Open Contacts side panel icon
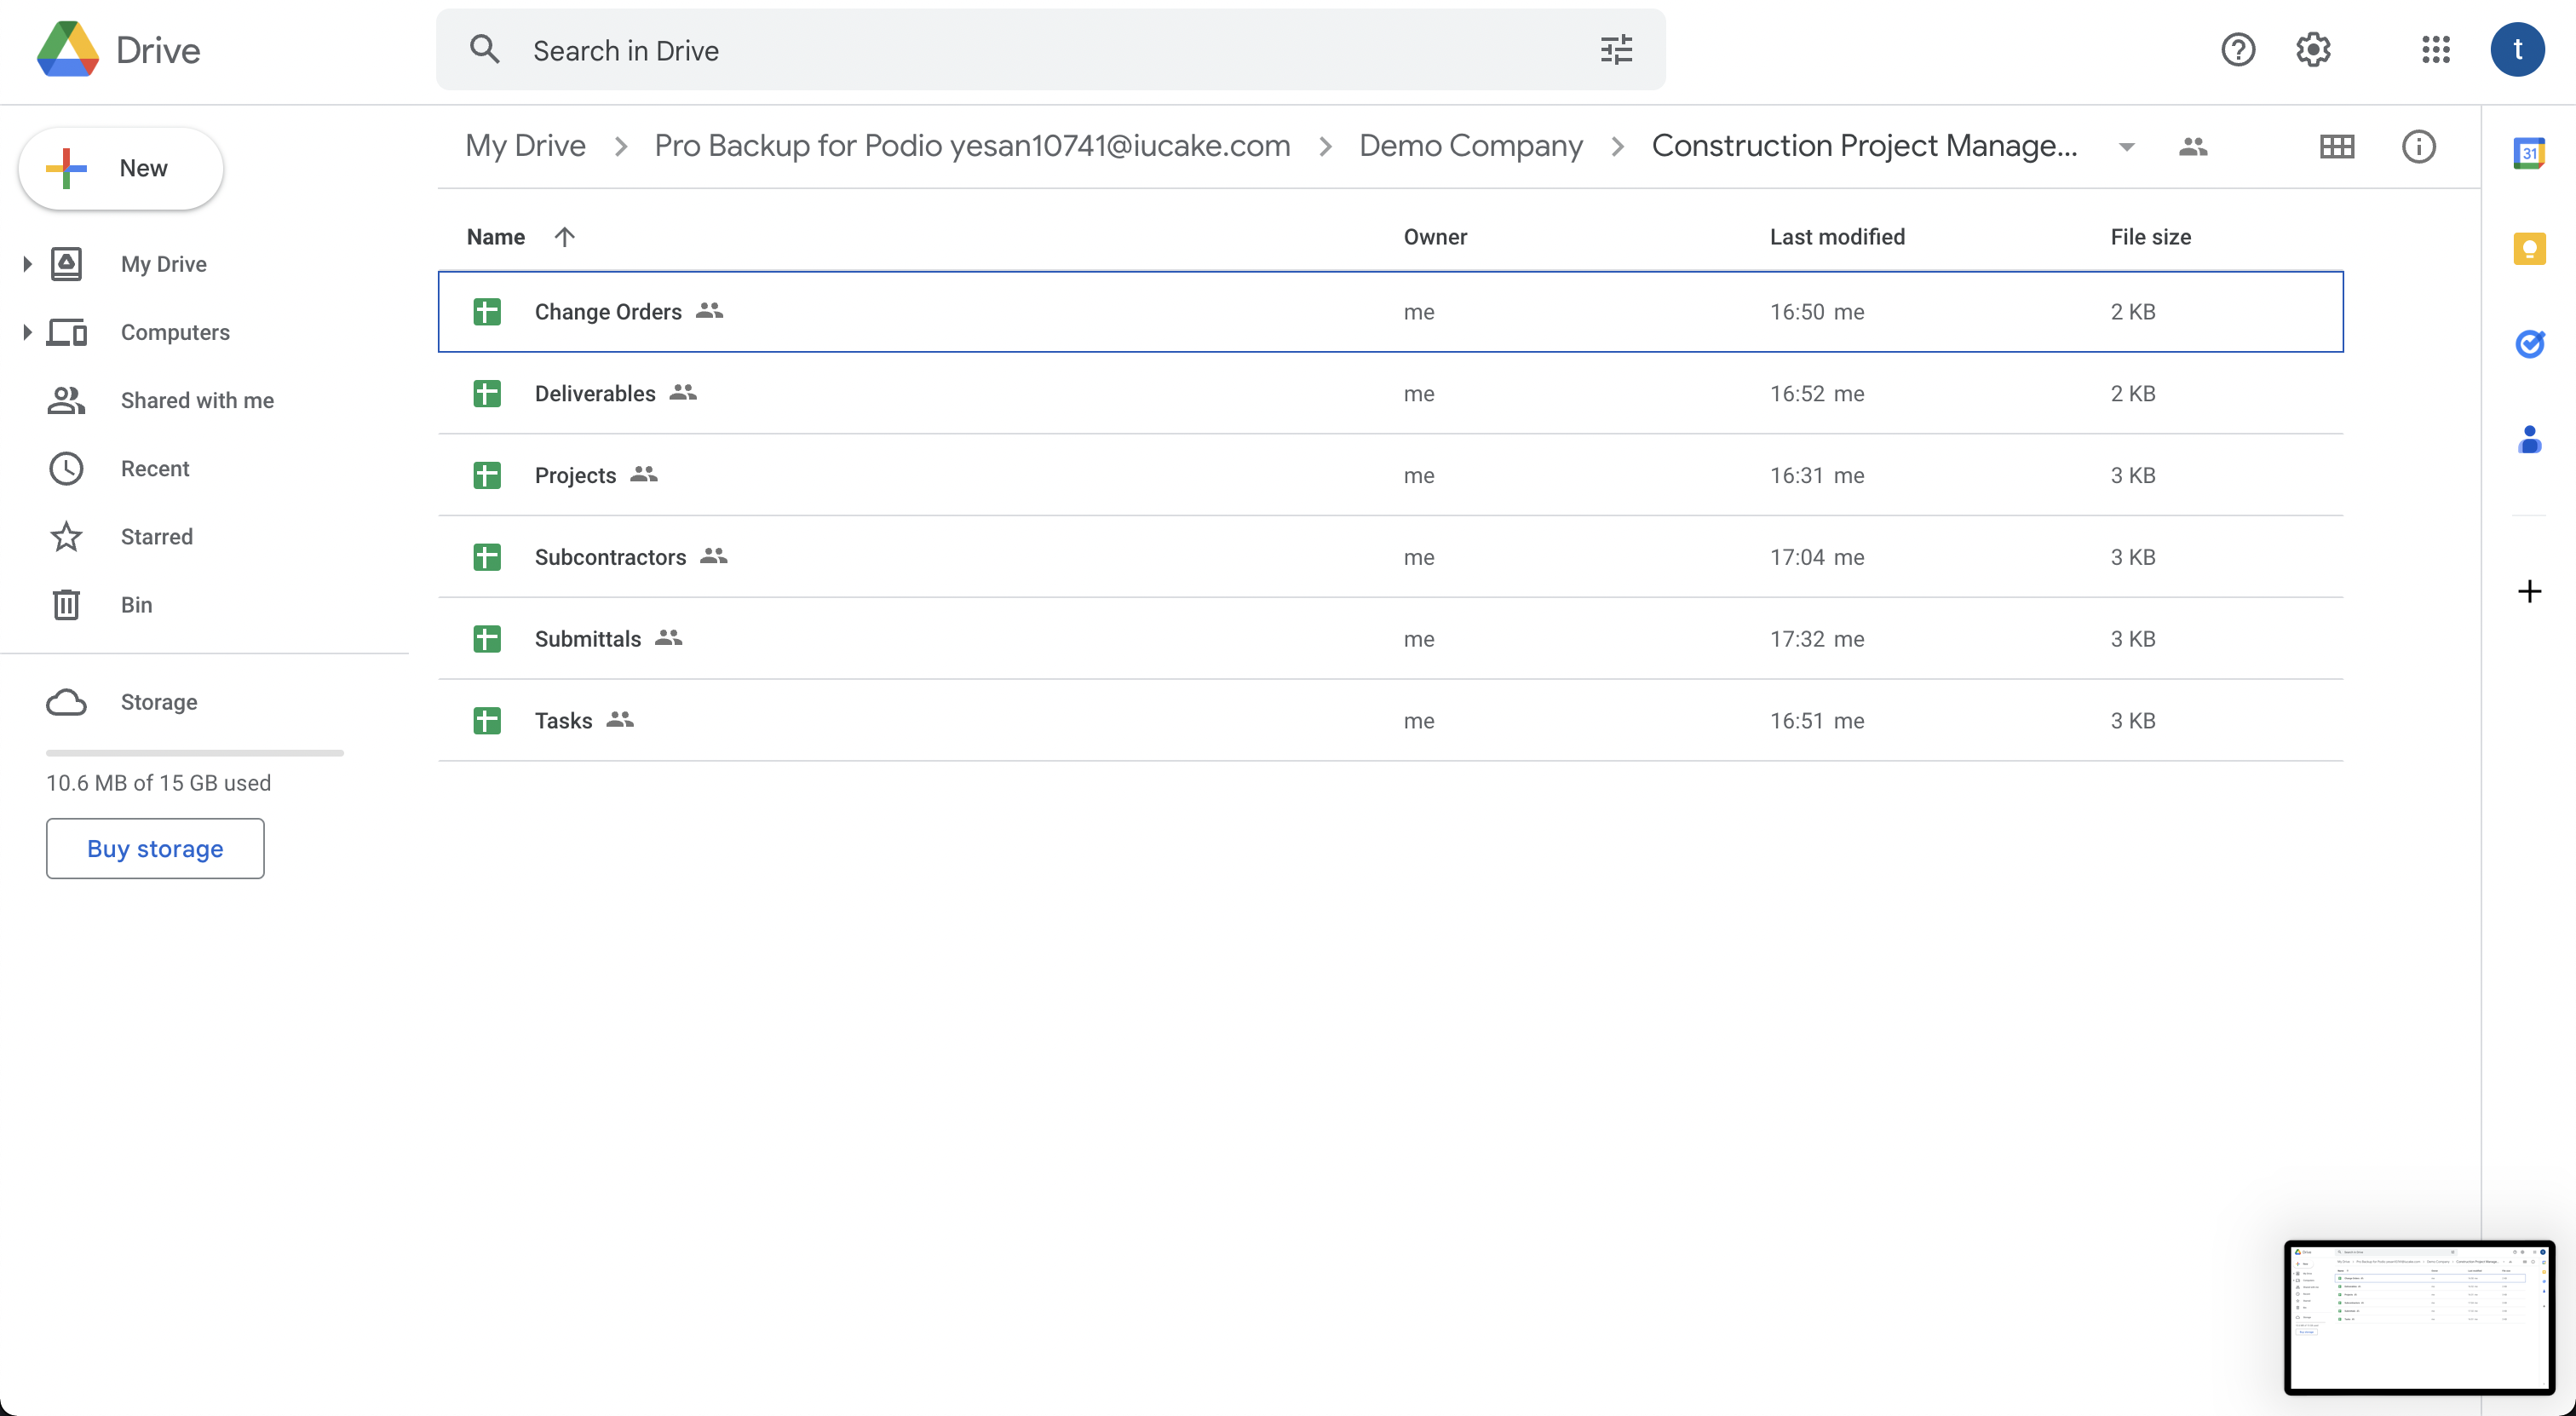2576x1416 pixels. (x=2528, y=440)
